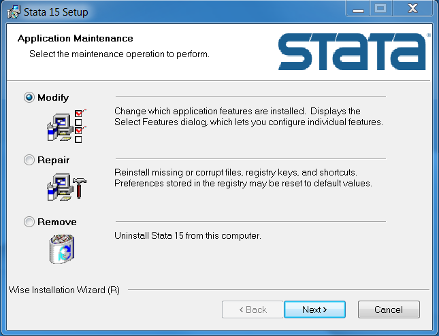Viewport: 439px width, 336px height.
Task: Cancel the Stata 15 setup
Action: click(389, 309)
